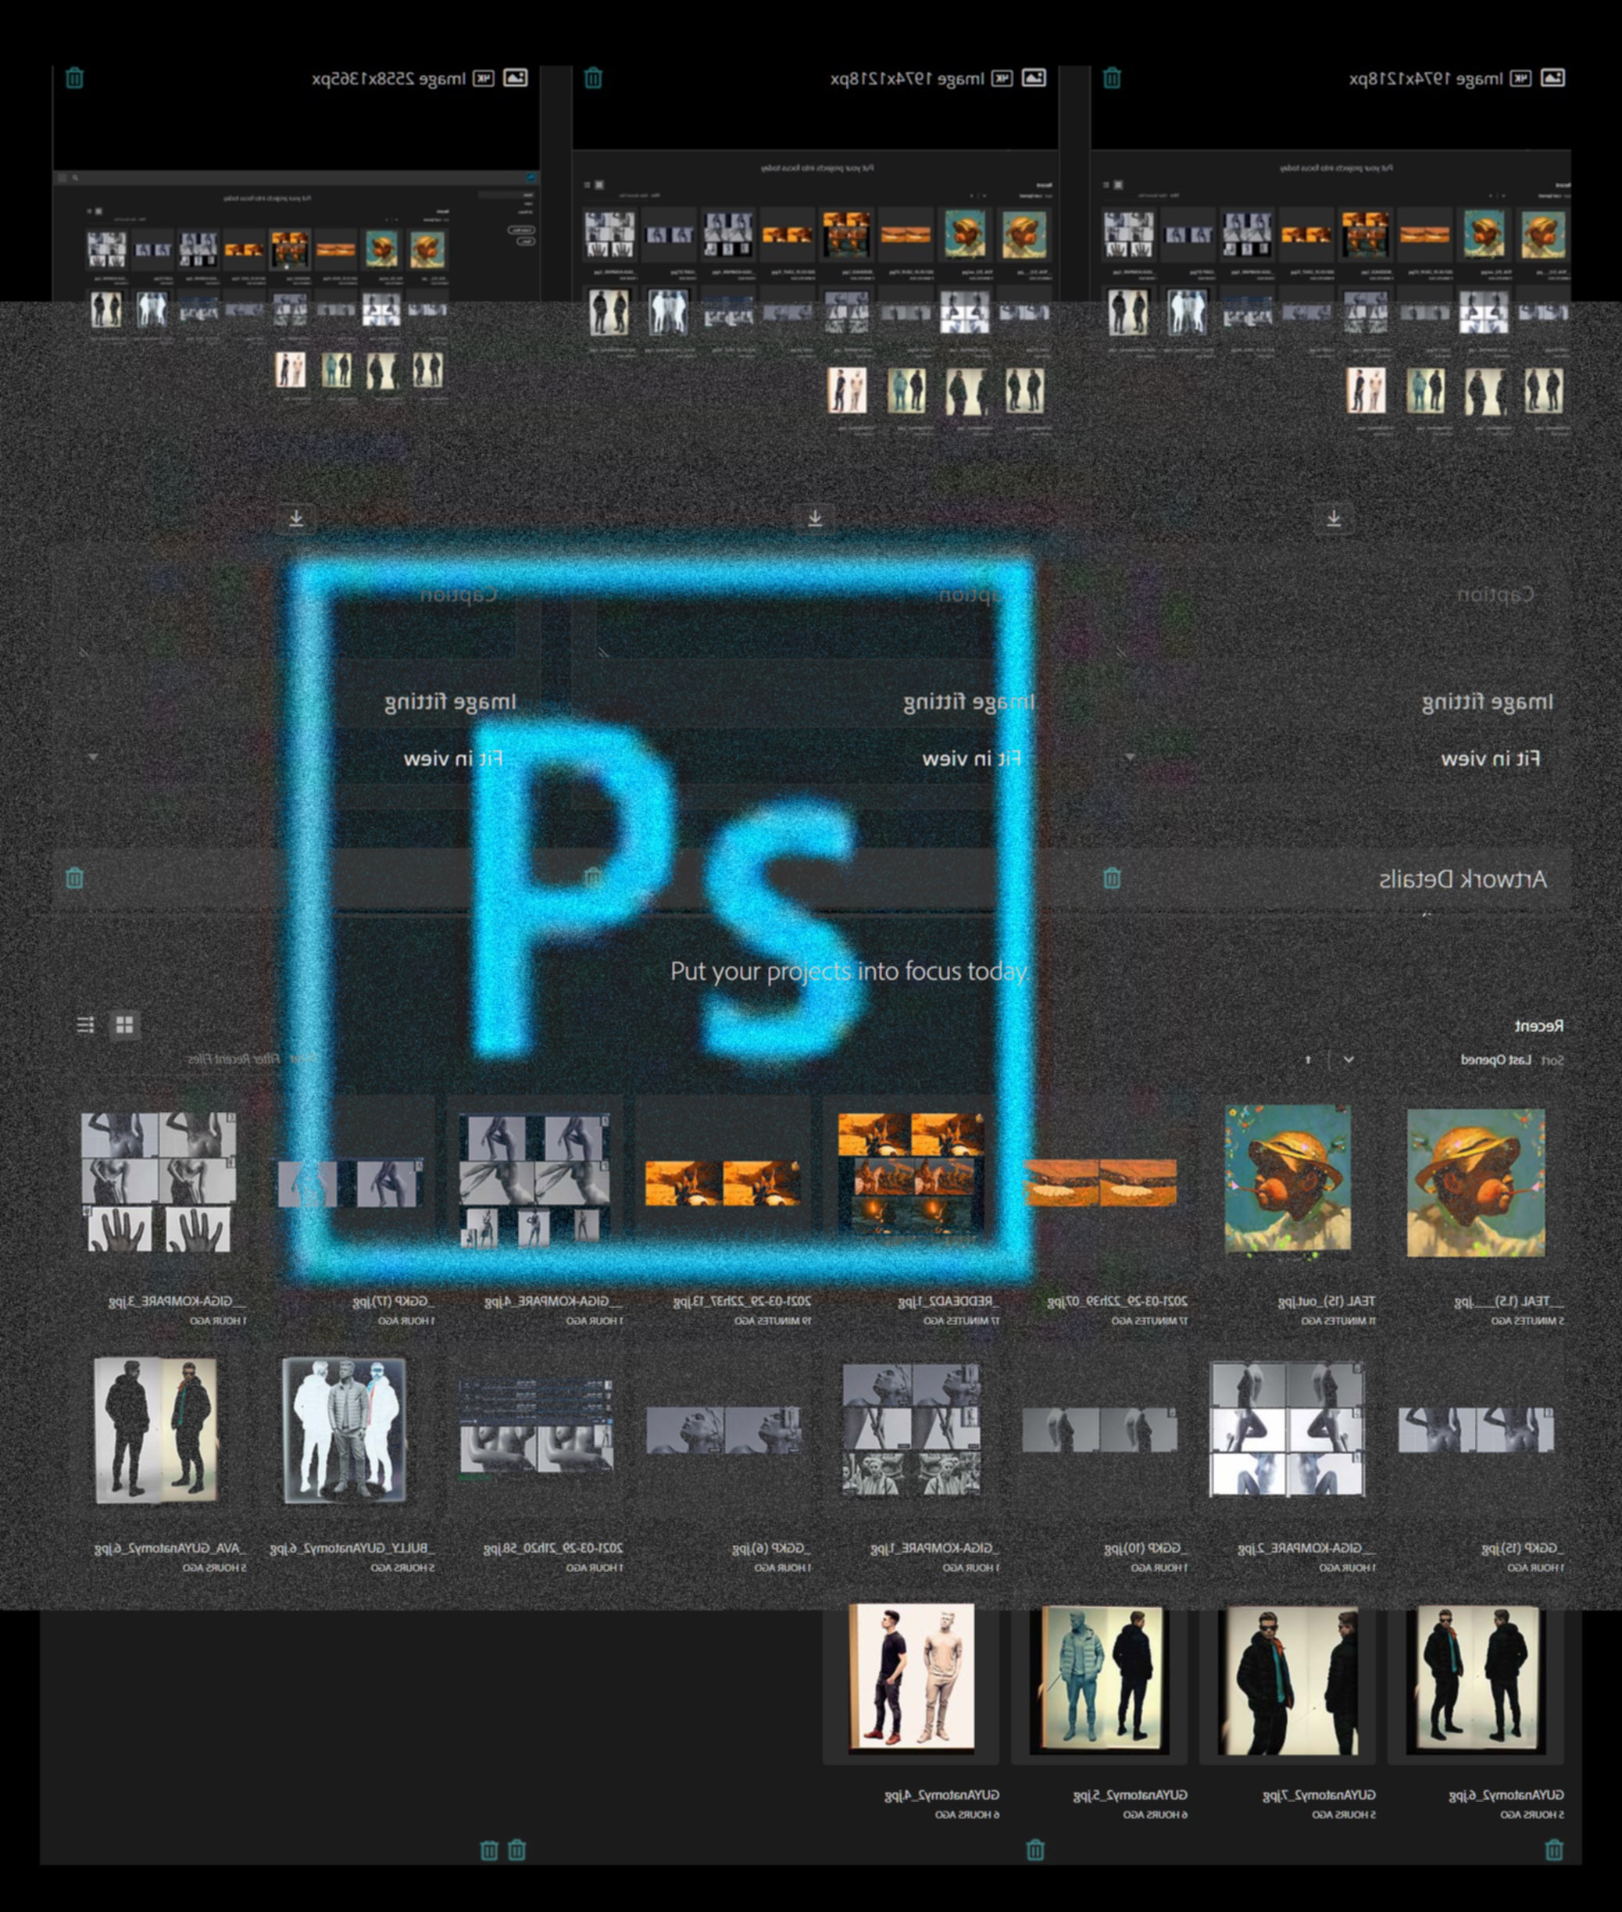The height and width of the screenshot is (1912, 1622).
Task: Open the GUYAnatomy2_5.jpg thumbnail
Action: (x=1100, y=1679)
